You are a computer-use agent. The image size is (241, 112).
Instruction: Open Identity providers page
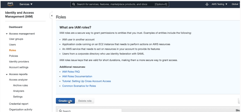point(19,62)
